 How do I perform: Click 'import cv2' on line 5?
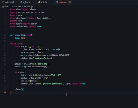[16, 21]
